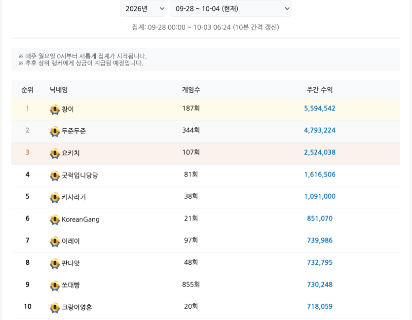Click the weekly earnings 5,594,542
The width and height of the screenshot is (412, 320).
320,108
